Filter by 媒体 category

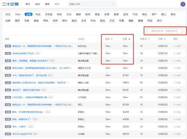65,21
